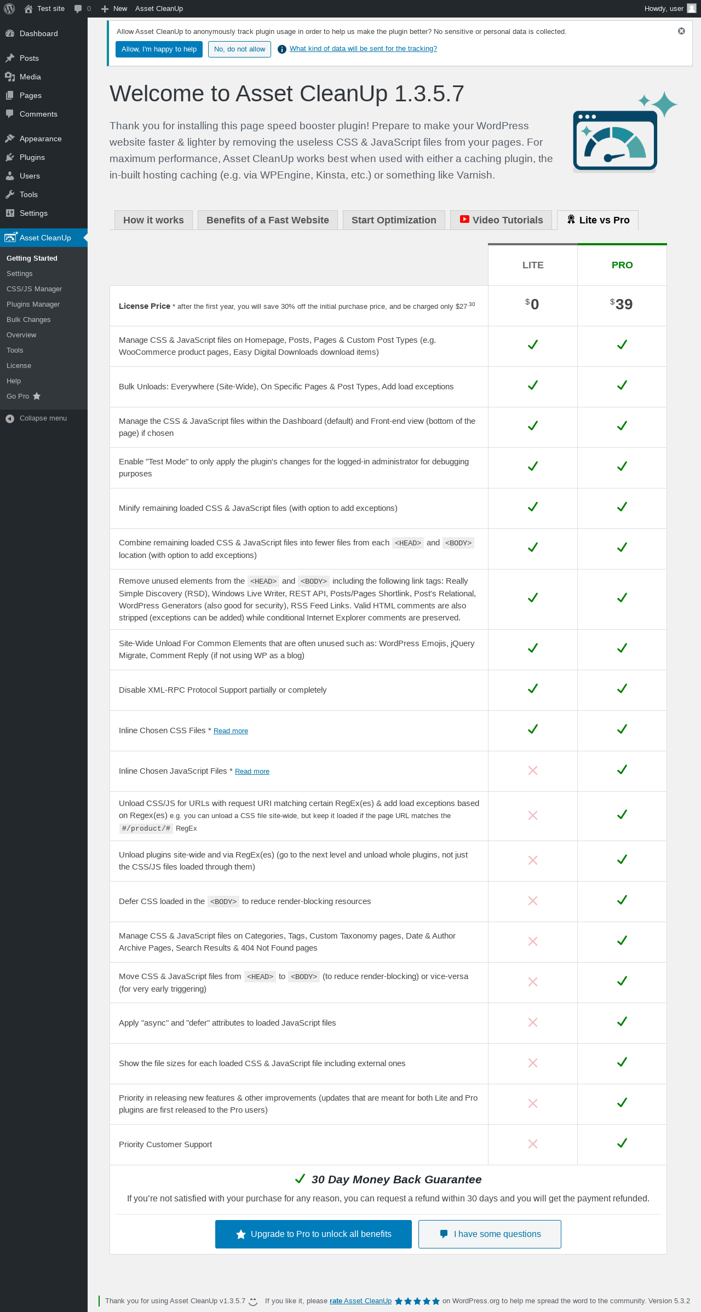Select the Lite vs Pro tab
This screenshot has height=1312, width=701.
(x=597, y=220)
